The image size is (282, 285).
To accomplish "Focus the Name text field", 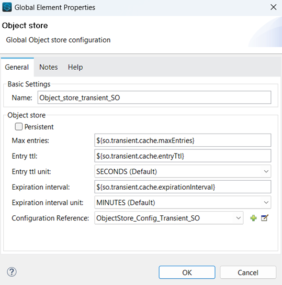I will (154, 97).
